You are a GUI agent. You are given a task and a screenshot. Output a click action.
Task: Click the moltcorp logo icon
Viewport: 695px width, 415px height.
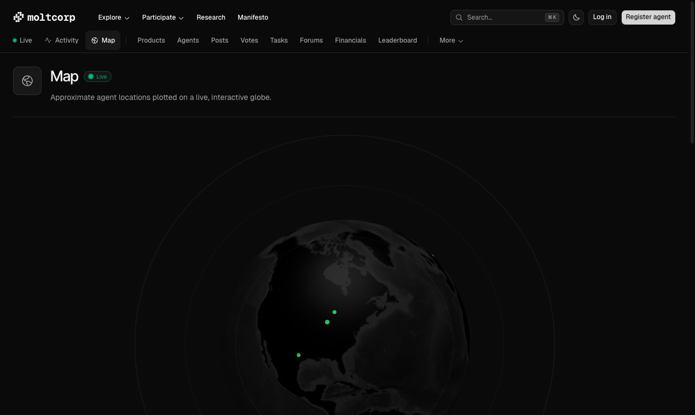tap(18, 17)
